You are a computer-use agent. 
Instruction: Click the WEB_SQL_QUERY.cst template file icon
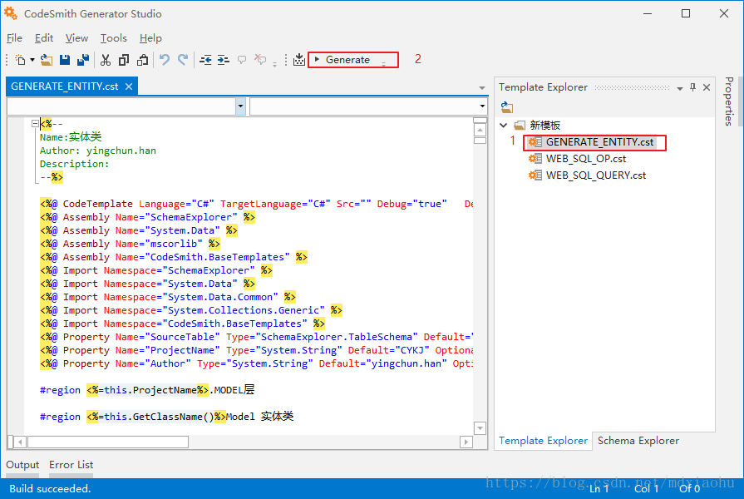(x=535, y=175)
